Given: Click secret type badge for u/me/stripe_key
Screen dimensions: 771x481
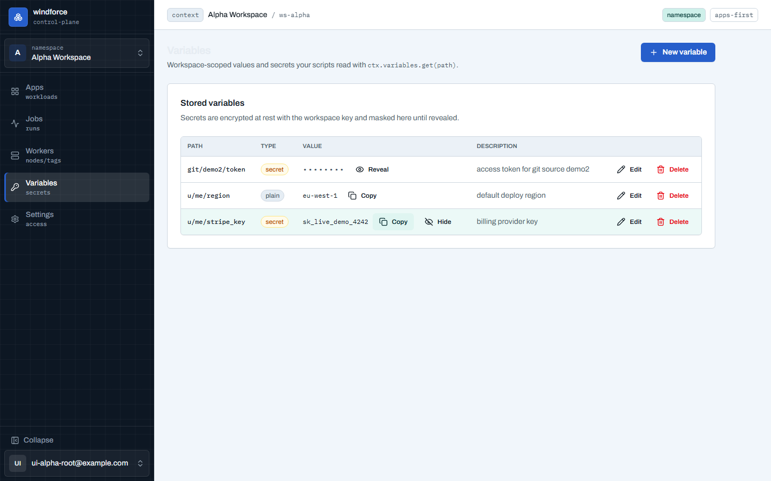Looking at the screenshot, I should tap(275, 222).
